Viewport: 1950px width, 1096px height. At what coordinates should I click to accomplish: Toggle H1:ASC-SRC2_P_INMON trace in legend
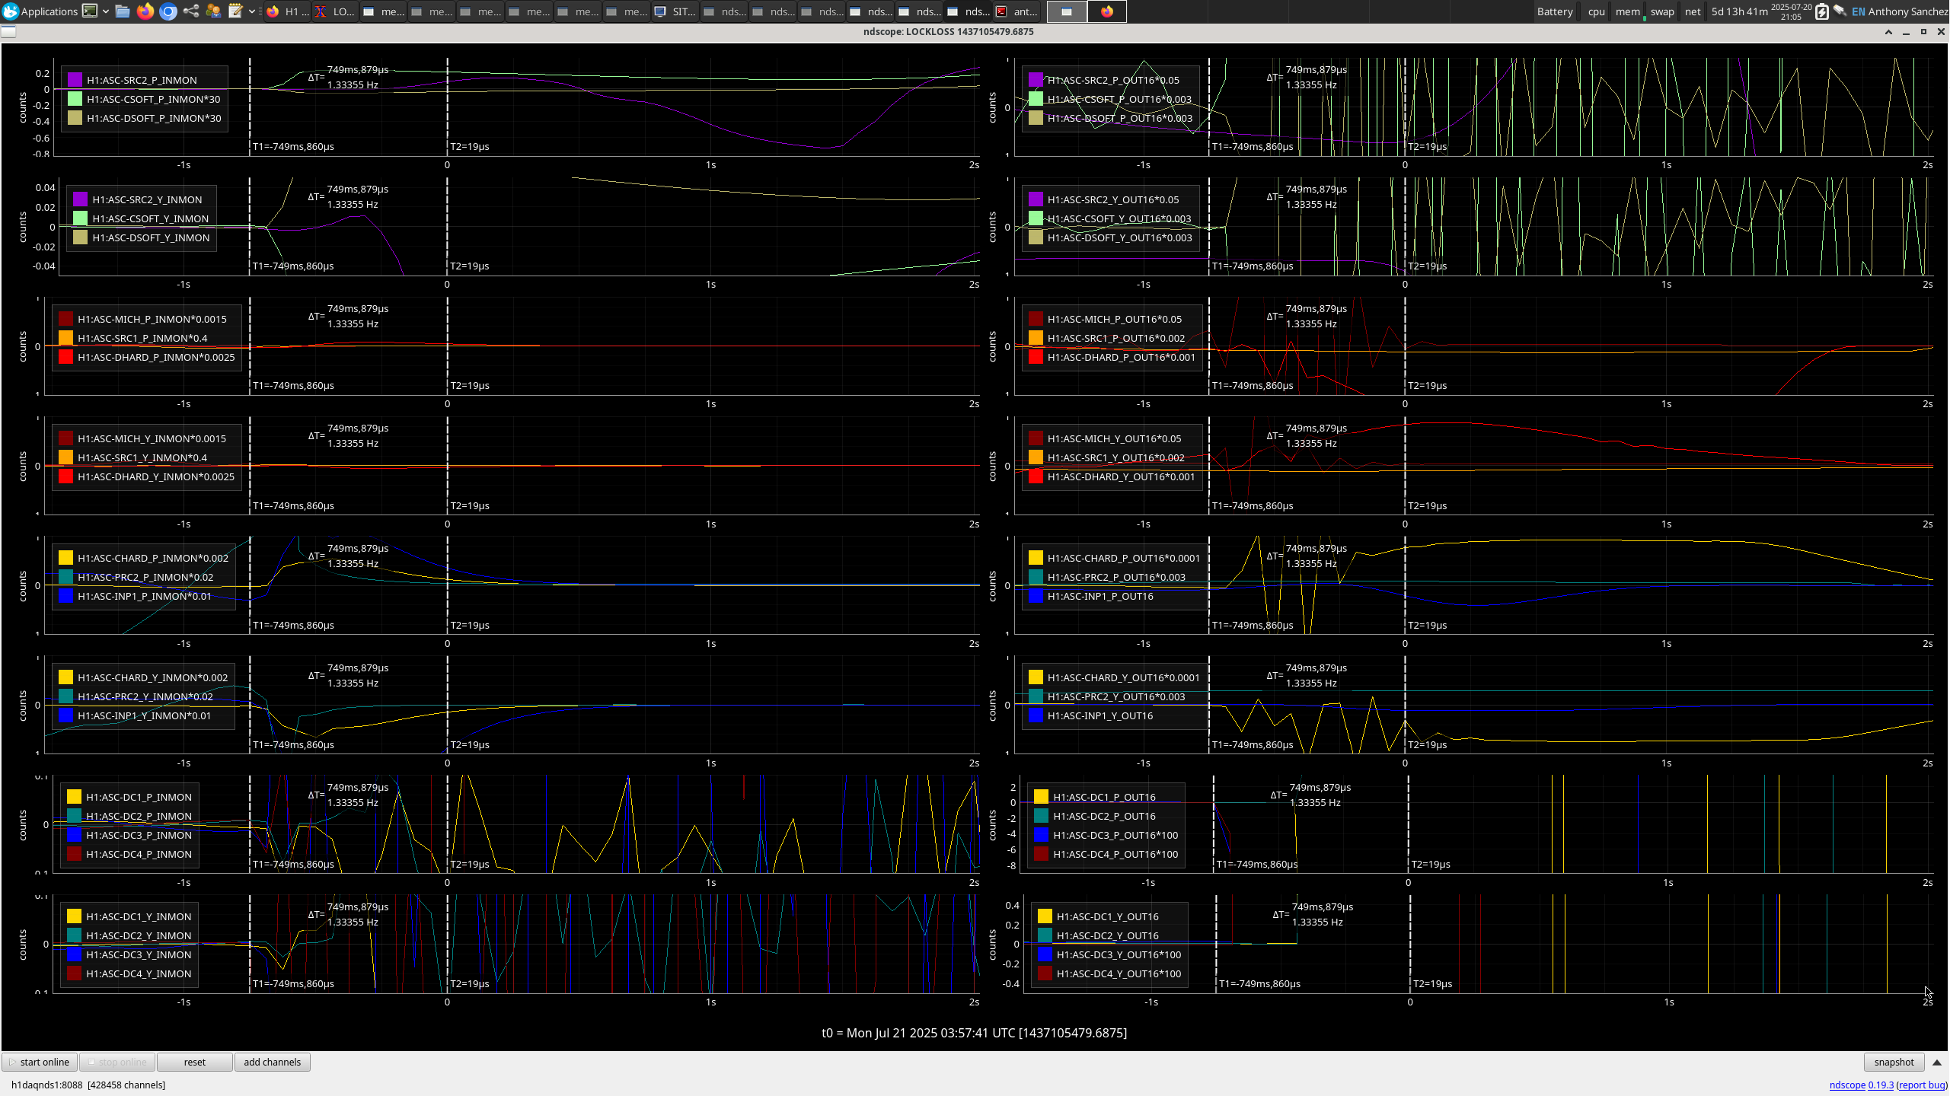[142, 80]
